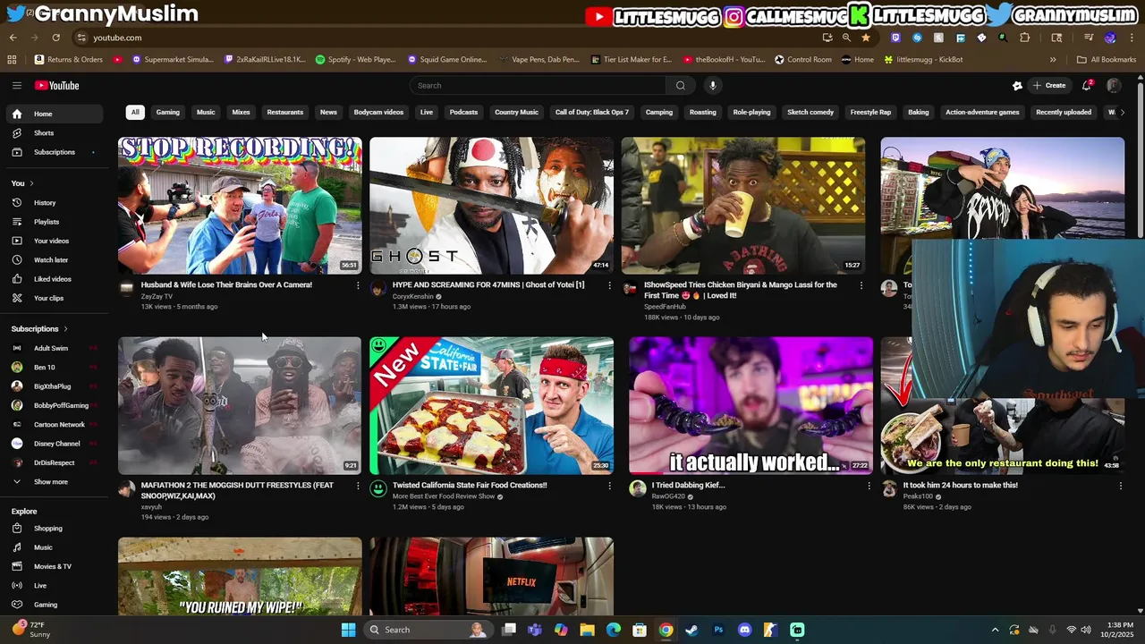Image resolution: width=1145 pixels, height=644 pixels.
Task: Reload the page in browser toolbar
Action: coord(55,38)
